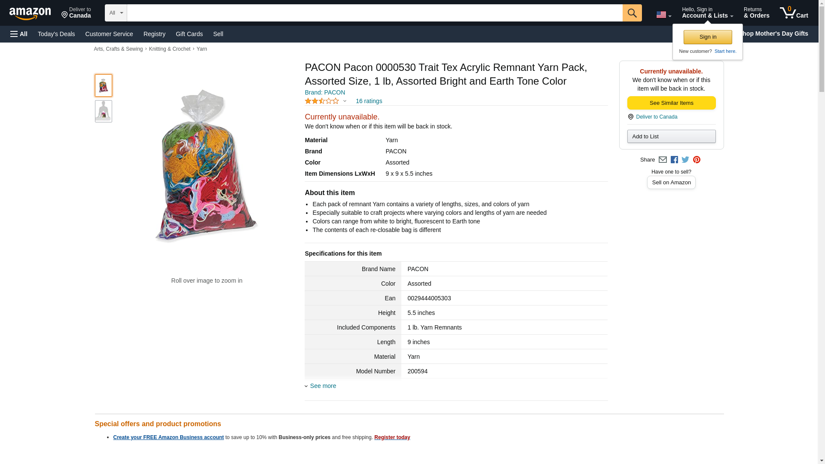Screen dimensions: 825x464
Task: Open the 16 ratings link
Action: coord(369,101)
